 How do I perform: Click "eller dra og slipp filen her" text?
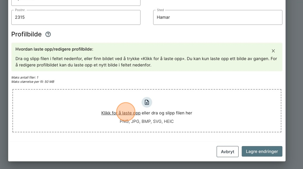click(167, 113)
